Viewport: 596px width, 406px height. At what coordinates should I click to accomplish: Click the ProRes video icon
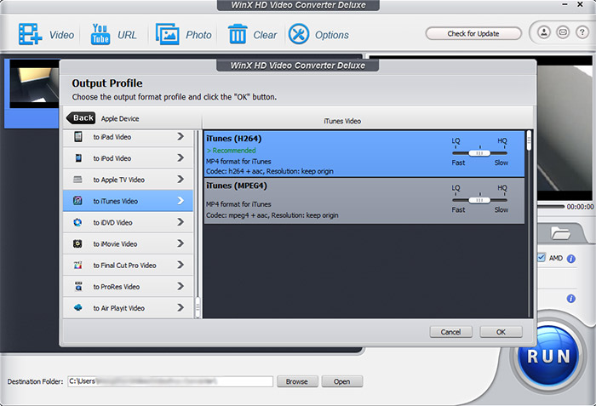(78, 287)
